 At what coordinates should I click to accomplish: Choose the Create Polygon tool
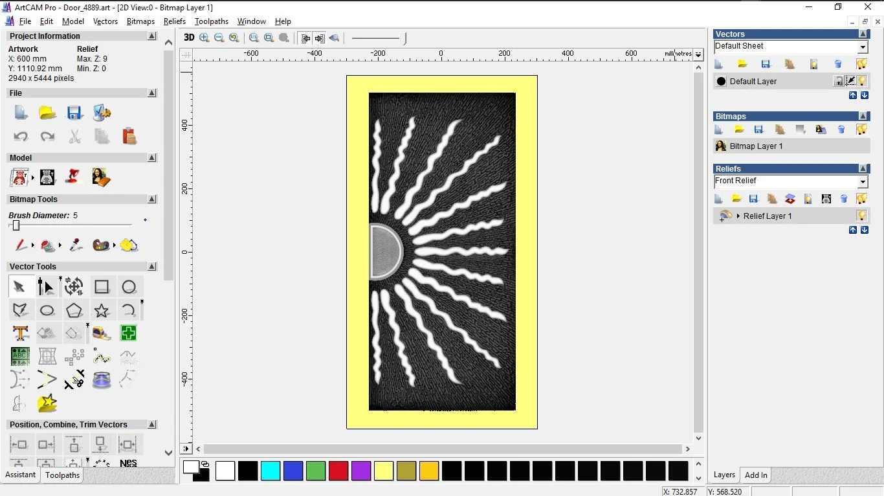point(74,310)
